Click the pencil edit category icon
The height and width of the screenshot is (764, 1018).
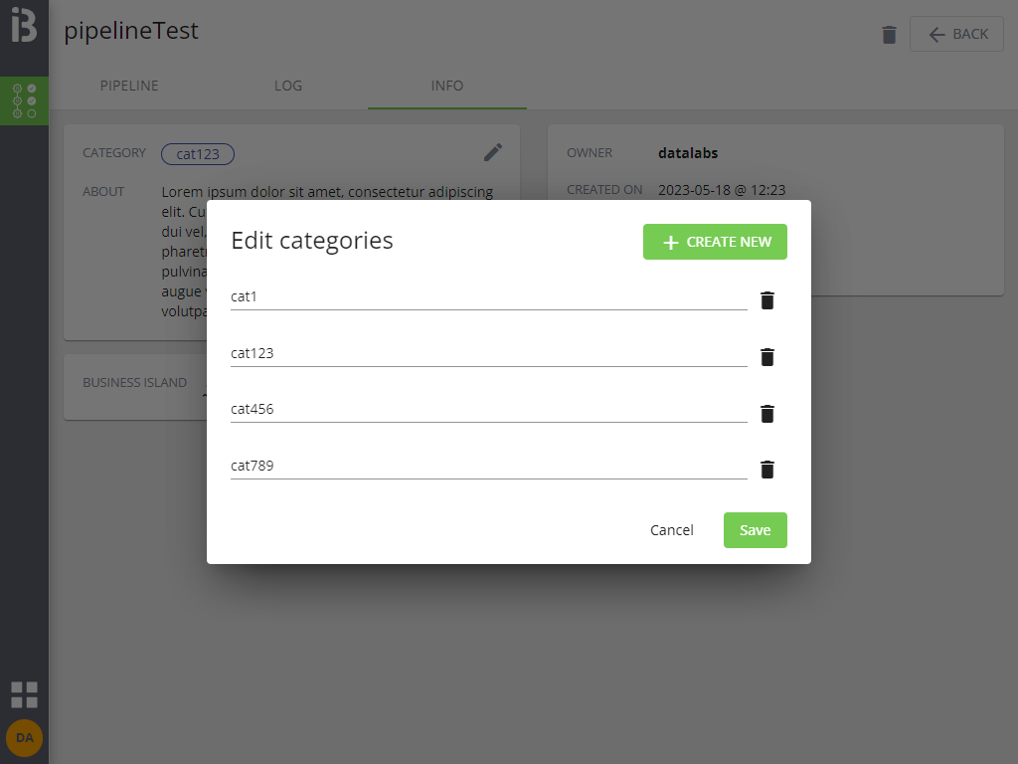[493, 152]
